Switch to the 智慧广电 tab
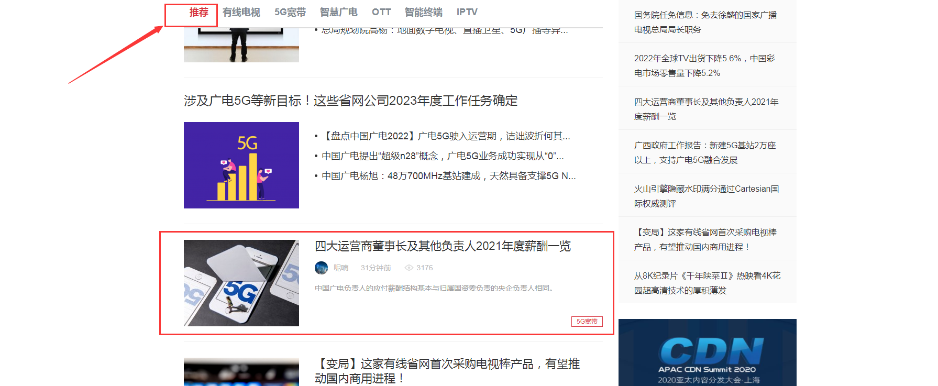938x386 pixels. click(x=339, y=13)
